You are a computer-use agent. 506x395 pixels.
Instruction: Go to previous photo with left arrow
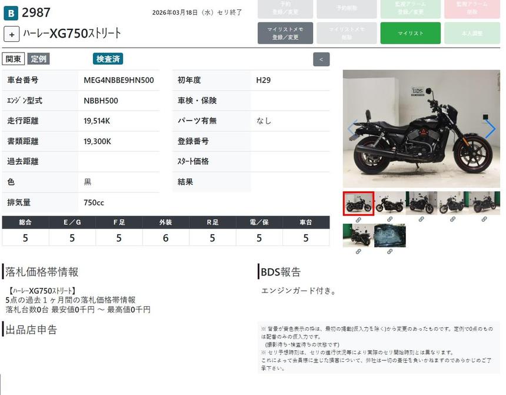tap(352, 129)
